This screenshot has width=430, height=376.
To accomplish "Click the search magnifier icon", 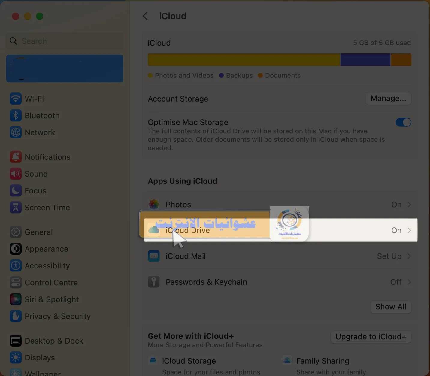I will point(13,41).
